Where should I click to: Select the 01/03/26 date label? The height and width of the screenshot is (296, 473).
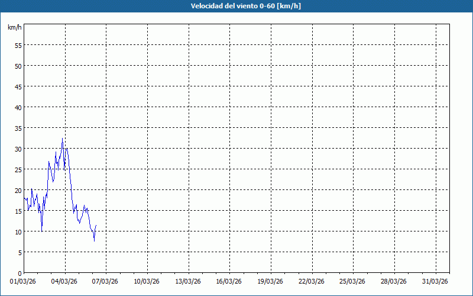24,281
